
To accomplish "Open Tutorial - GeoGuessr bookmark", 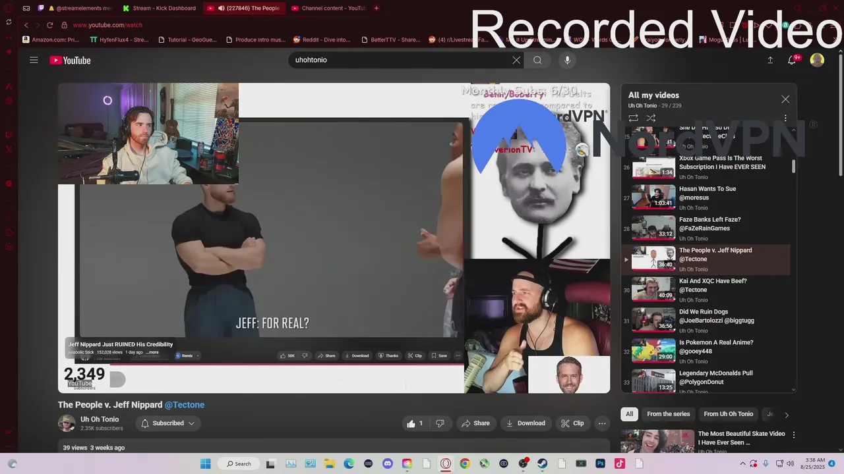I will click(187, 39).
